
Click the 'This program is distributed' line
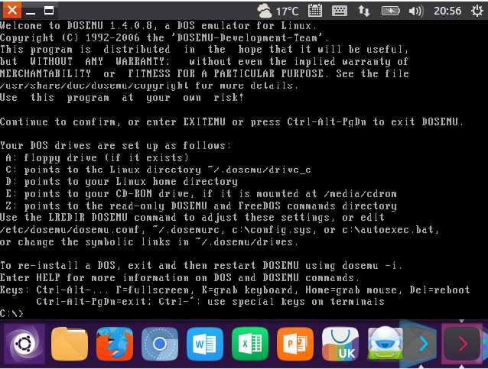[x=204, y=50]
